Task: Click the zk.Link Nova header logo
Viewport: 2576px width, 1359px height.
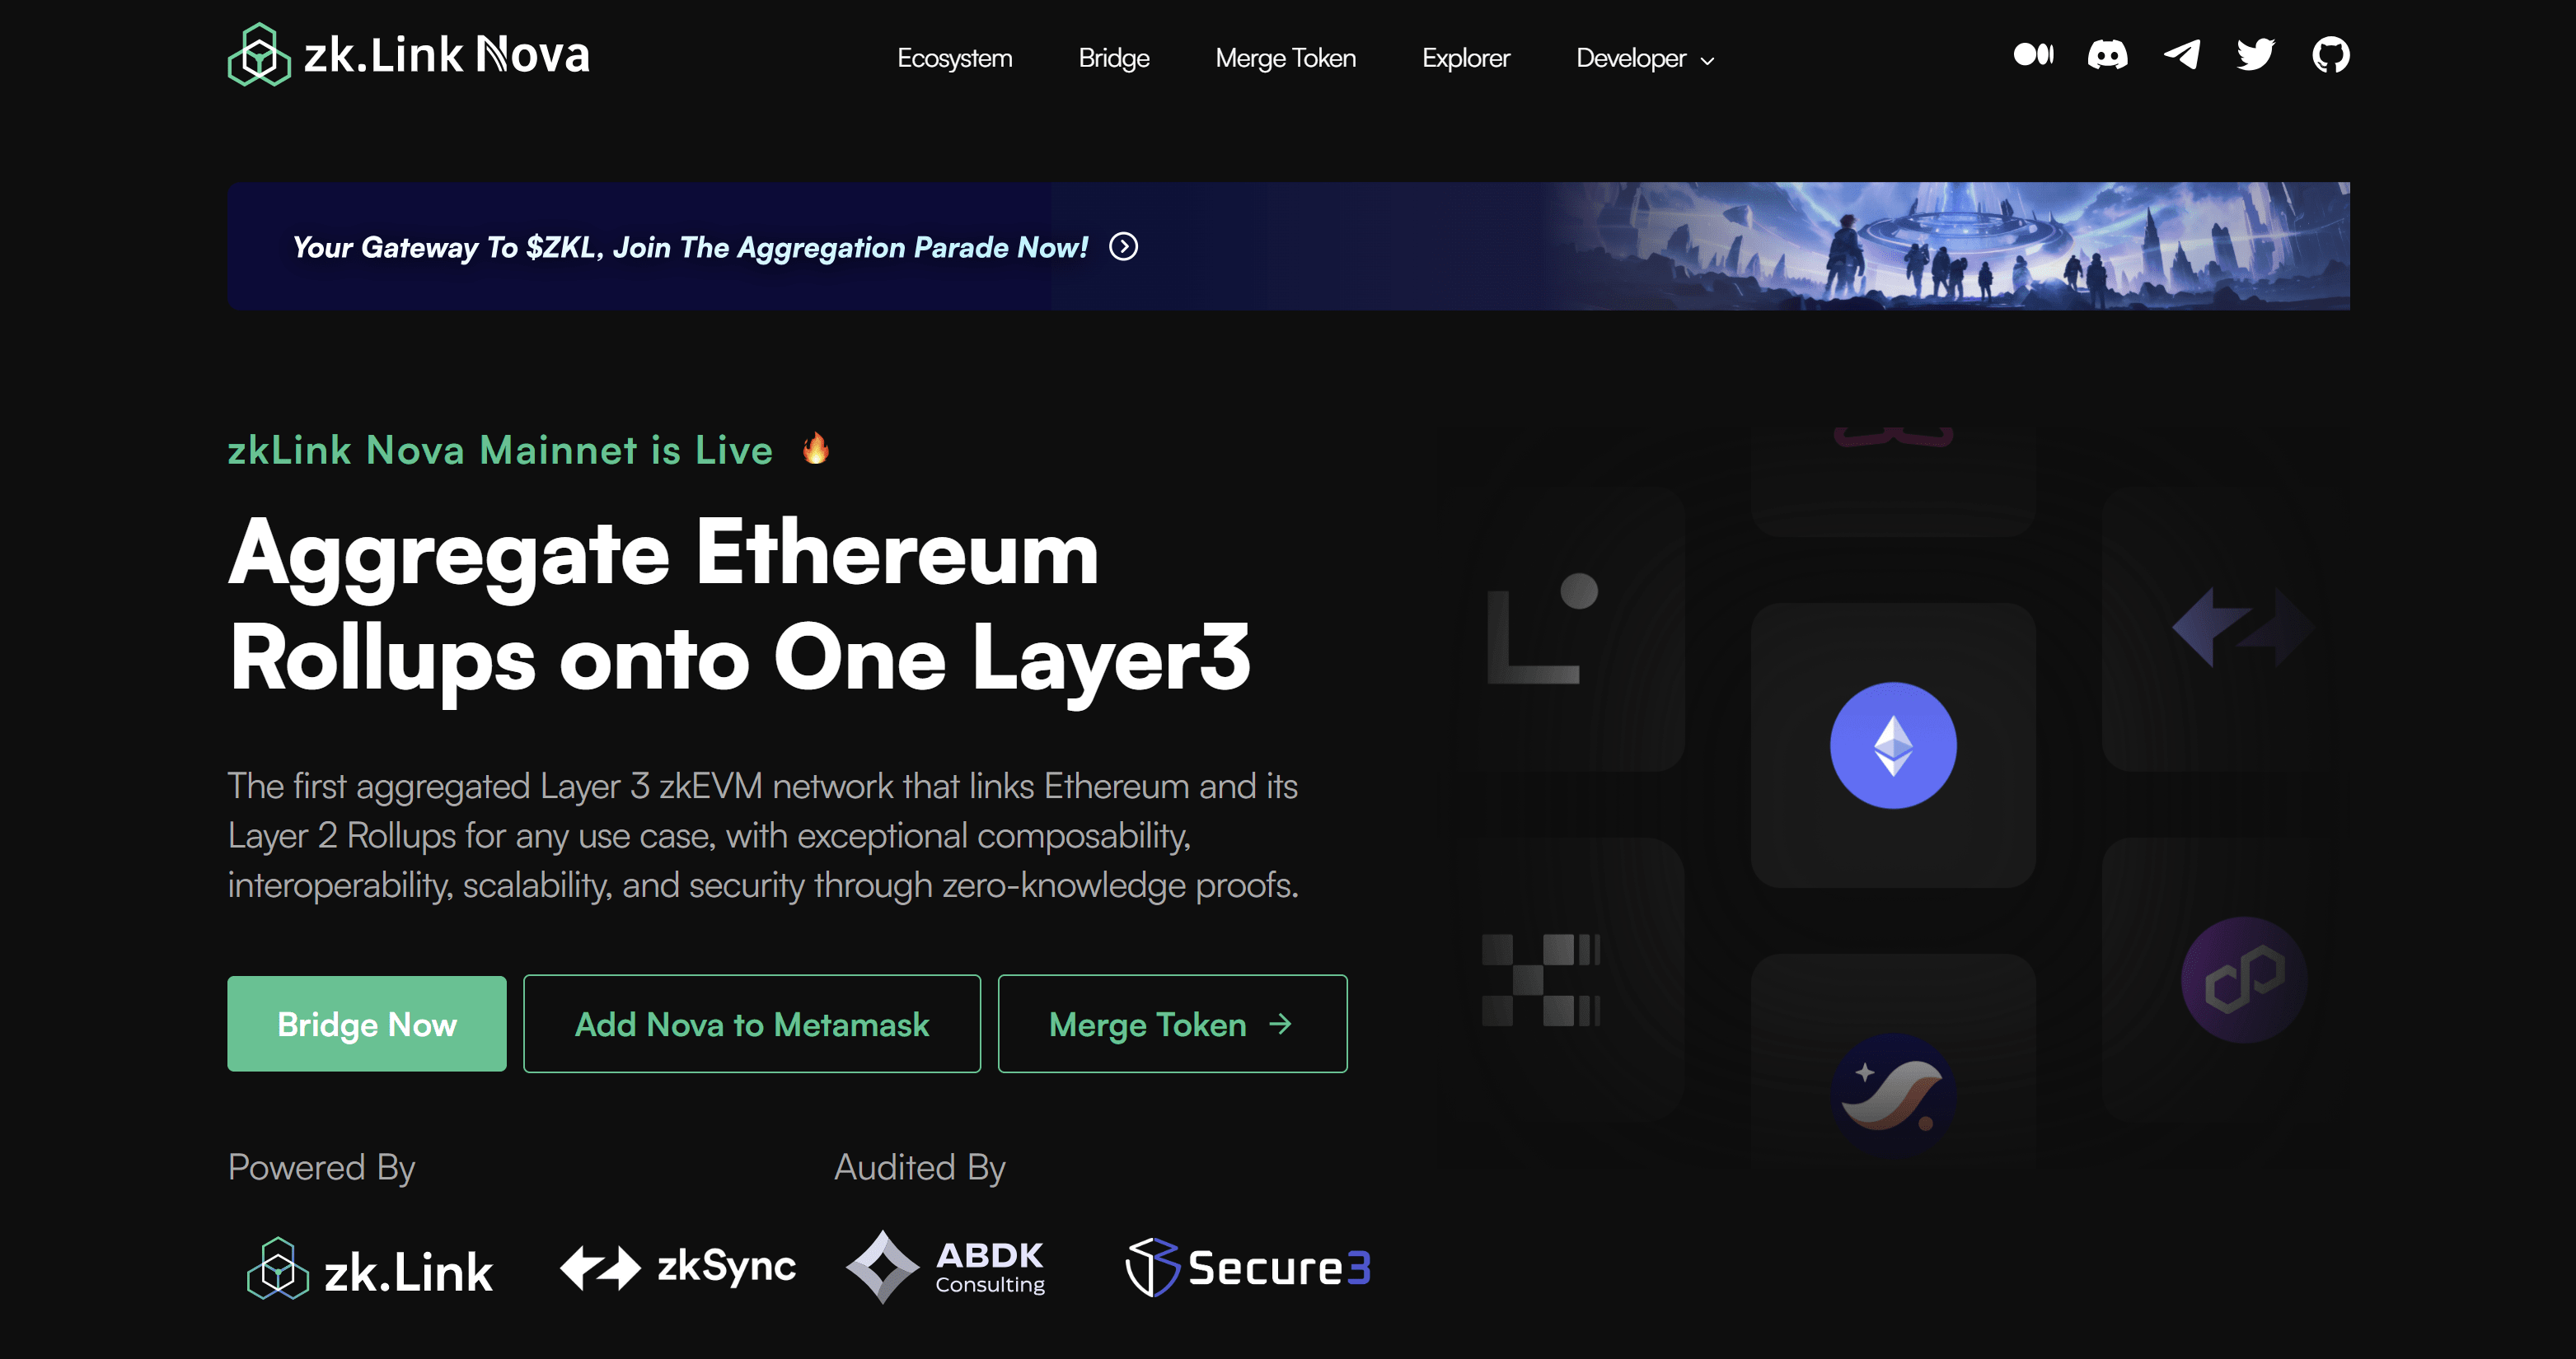Action: tap(409, 54)
